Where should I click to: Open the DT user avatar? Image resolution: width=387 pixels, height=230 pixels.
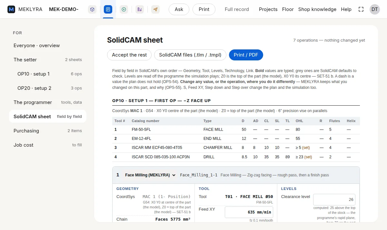coord(374,9)
